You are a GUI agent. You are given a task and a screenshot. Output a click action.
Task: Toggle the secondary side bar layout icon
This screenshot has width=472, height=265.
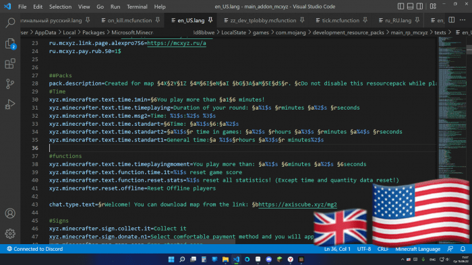(419, 6)
